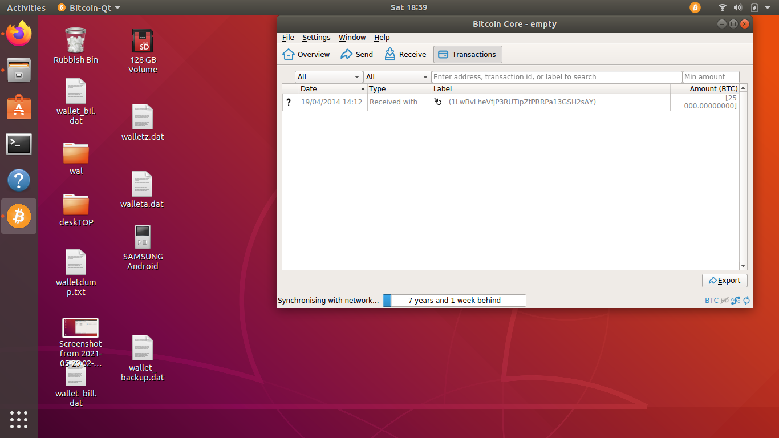Click the 'Synchronising with network...' status text
The height and width of the screenshot is (438, 779).
coord(328,301)
